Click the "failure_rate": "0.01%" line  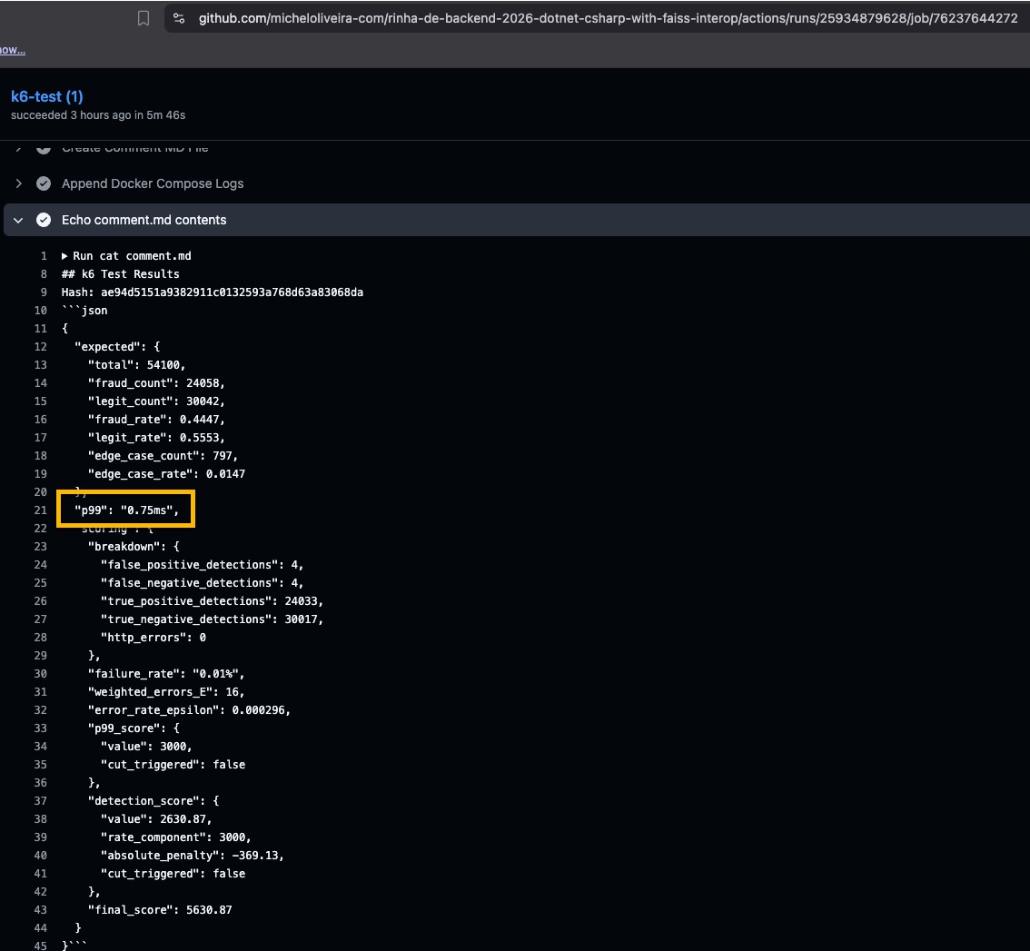[166, 674]
